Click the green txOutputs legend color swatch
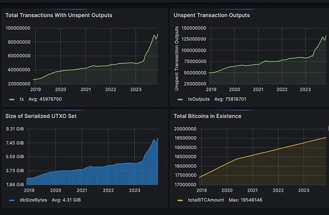The image size is (329, 215). [180, 100]
